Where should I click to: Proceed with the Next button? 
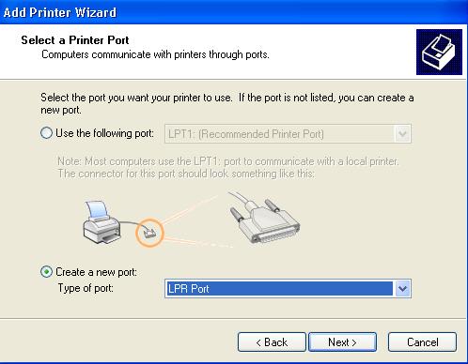(342, 342)
